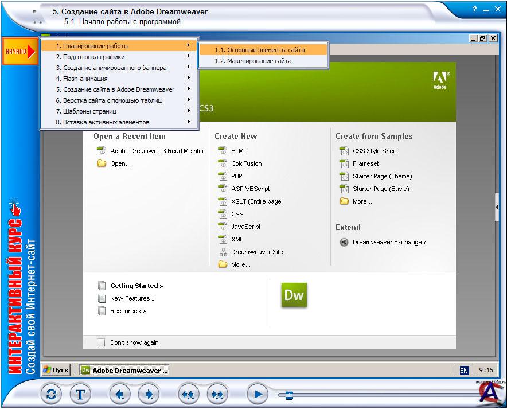This screenshot has width=507, height=409.
Task: Go to the previous step arrow
Action: tap(120, 394)
